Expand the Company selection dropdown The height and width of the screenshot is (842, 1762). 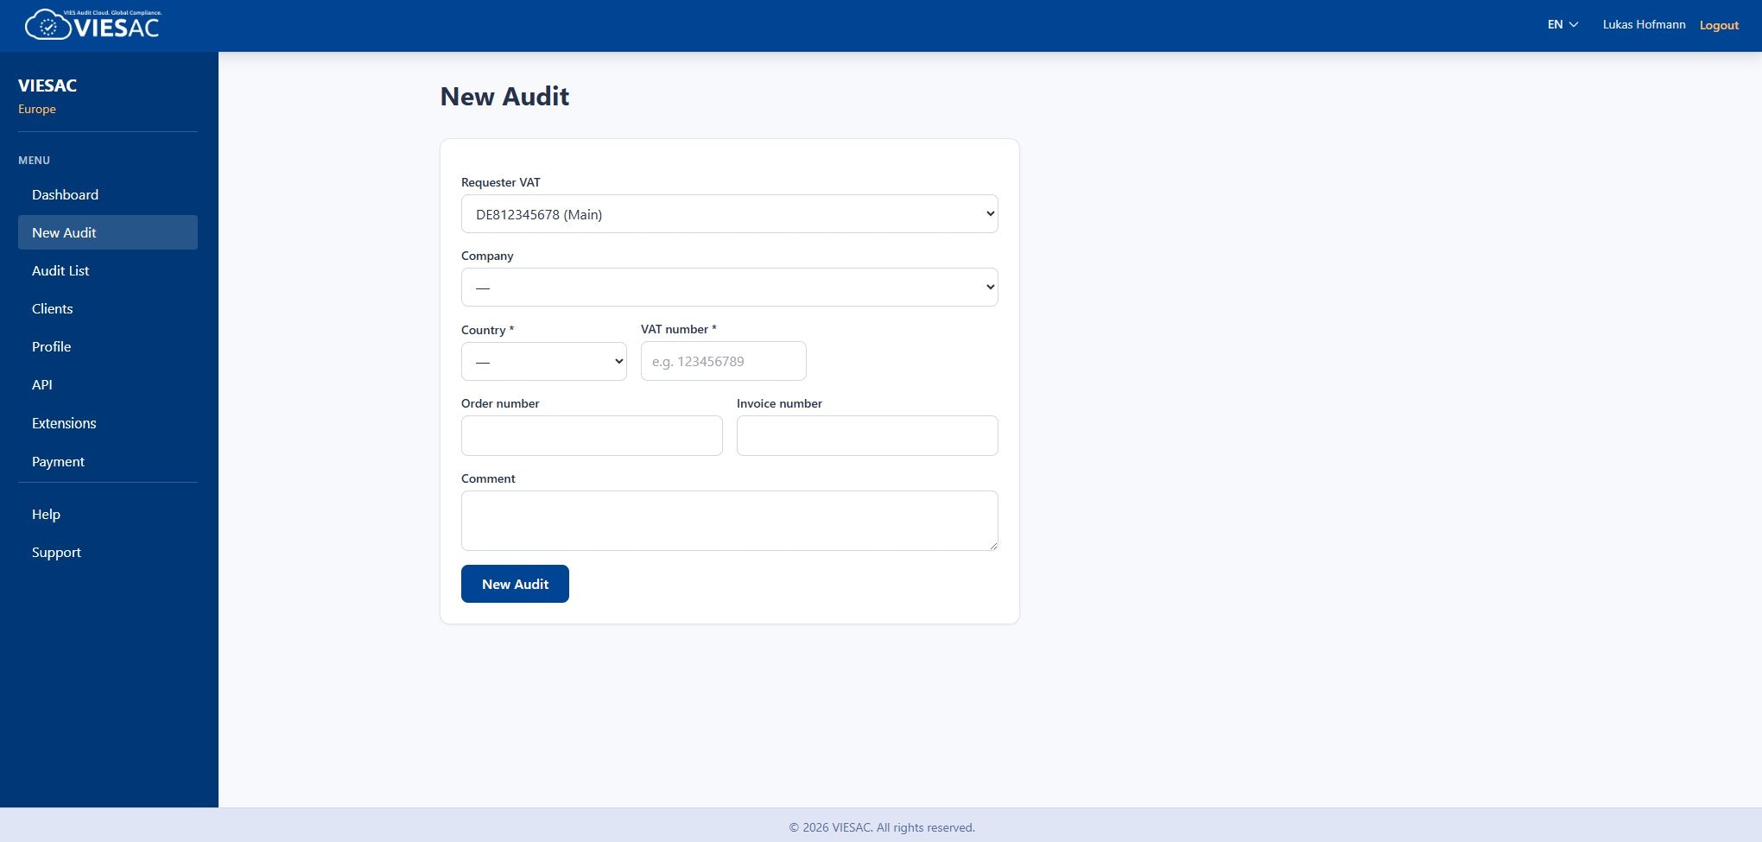tap(728, 286)
